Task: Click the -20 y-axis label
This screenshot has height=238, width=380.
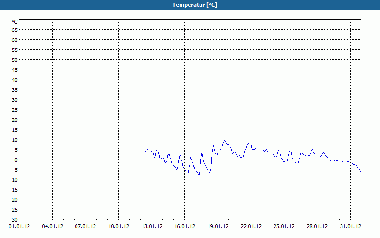Action: point(14,200)
